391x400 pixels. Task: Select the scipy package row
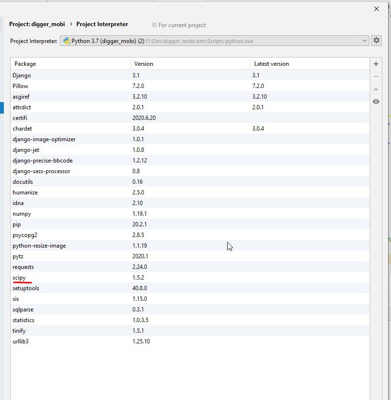click(190, 278)
